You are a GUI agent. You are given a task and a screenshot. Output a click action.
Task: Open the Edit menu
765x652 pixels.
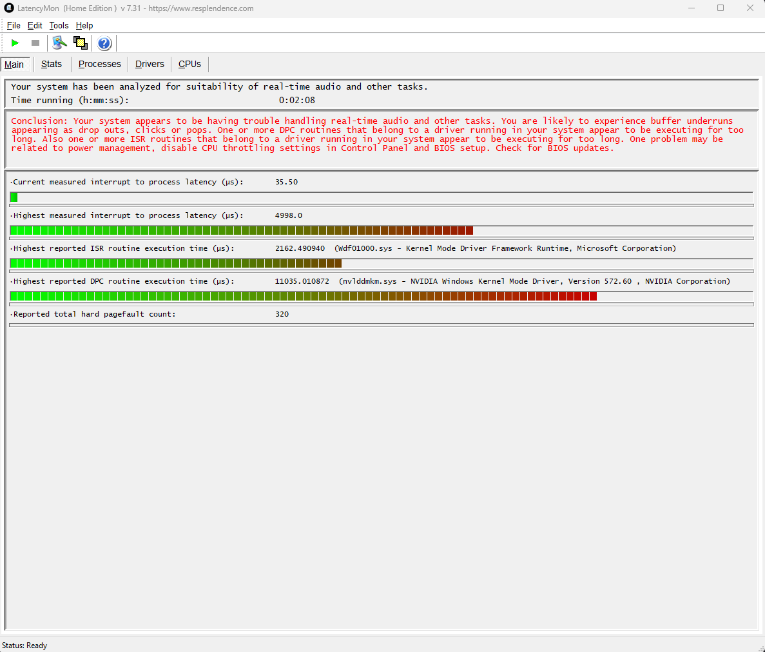[x=35, y=25]
